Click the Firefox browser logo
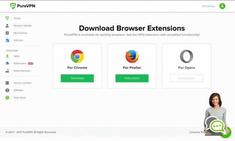 coord(132,56)
